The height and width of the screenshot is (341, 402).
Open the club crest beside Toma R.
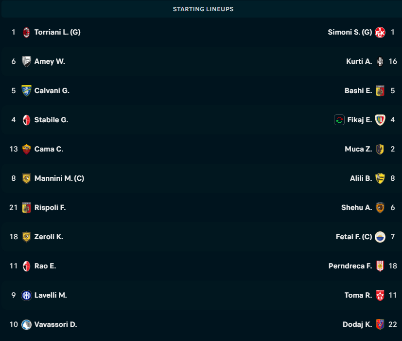click(380, 296)
